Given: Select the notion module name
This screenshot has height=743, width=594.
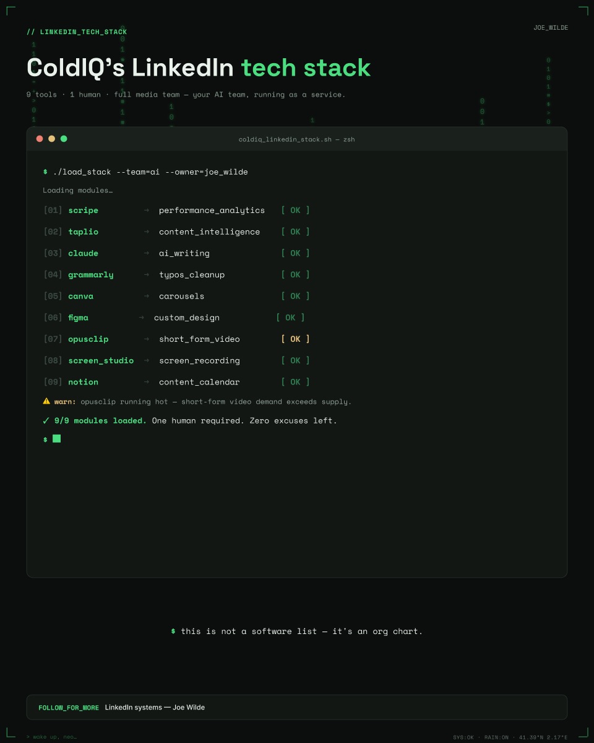Looking at the screenshot, I should click(x=84, y=382).
